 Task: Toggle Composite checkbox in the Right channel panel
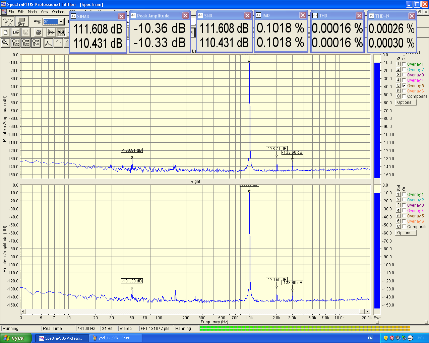click(404, 227)
